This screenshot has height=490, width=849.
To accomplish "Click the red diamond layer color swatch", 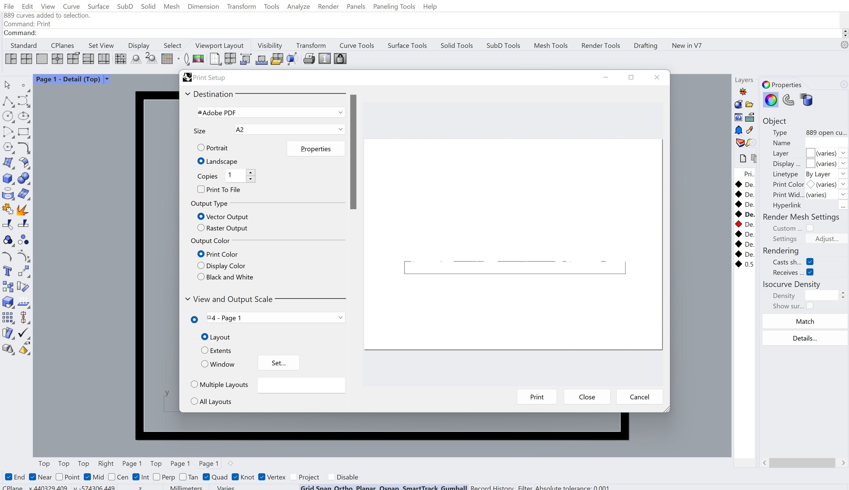I will tap(738, 224).
